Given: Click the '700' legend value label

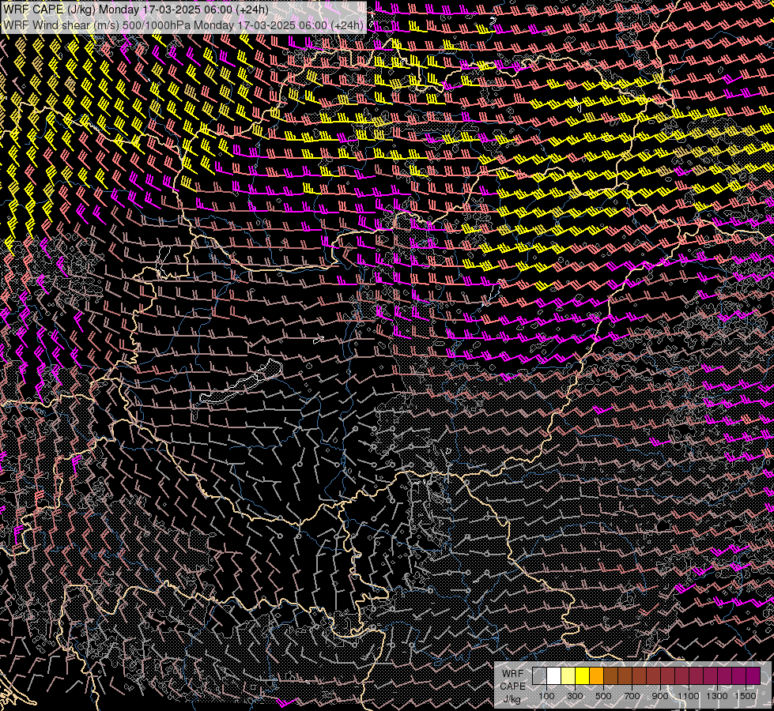Looking at the screenshot, I should (632, 696).
